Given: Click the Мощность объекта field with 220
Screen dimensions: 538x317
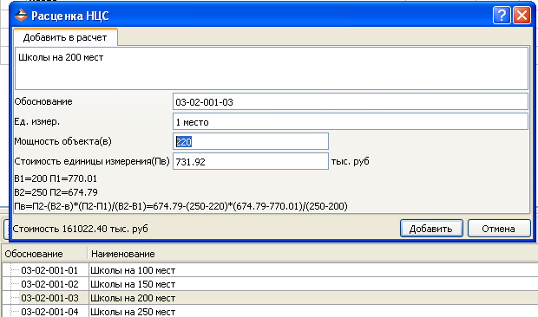Looking at the screenshot, I should click(x=251, y=141).
